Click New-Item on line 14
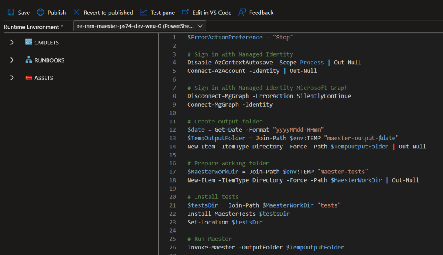 [201, 147]
